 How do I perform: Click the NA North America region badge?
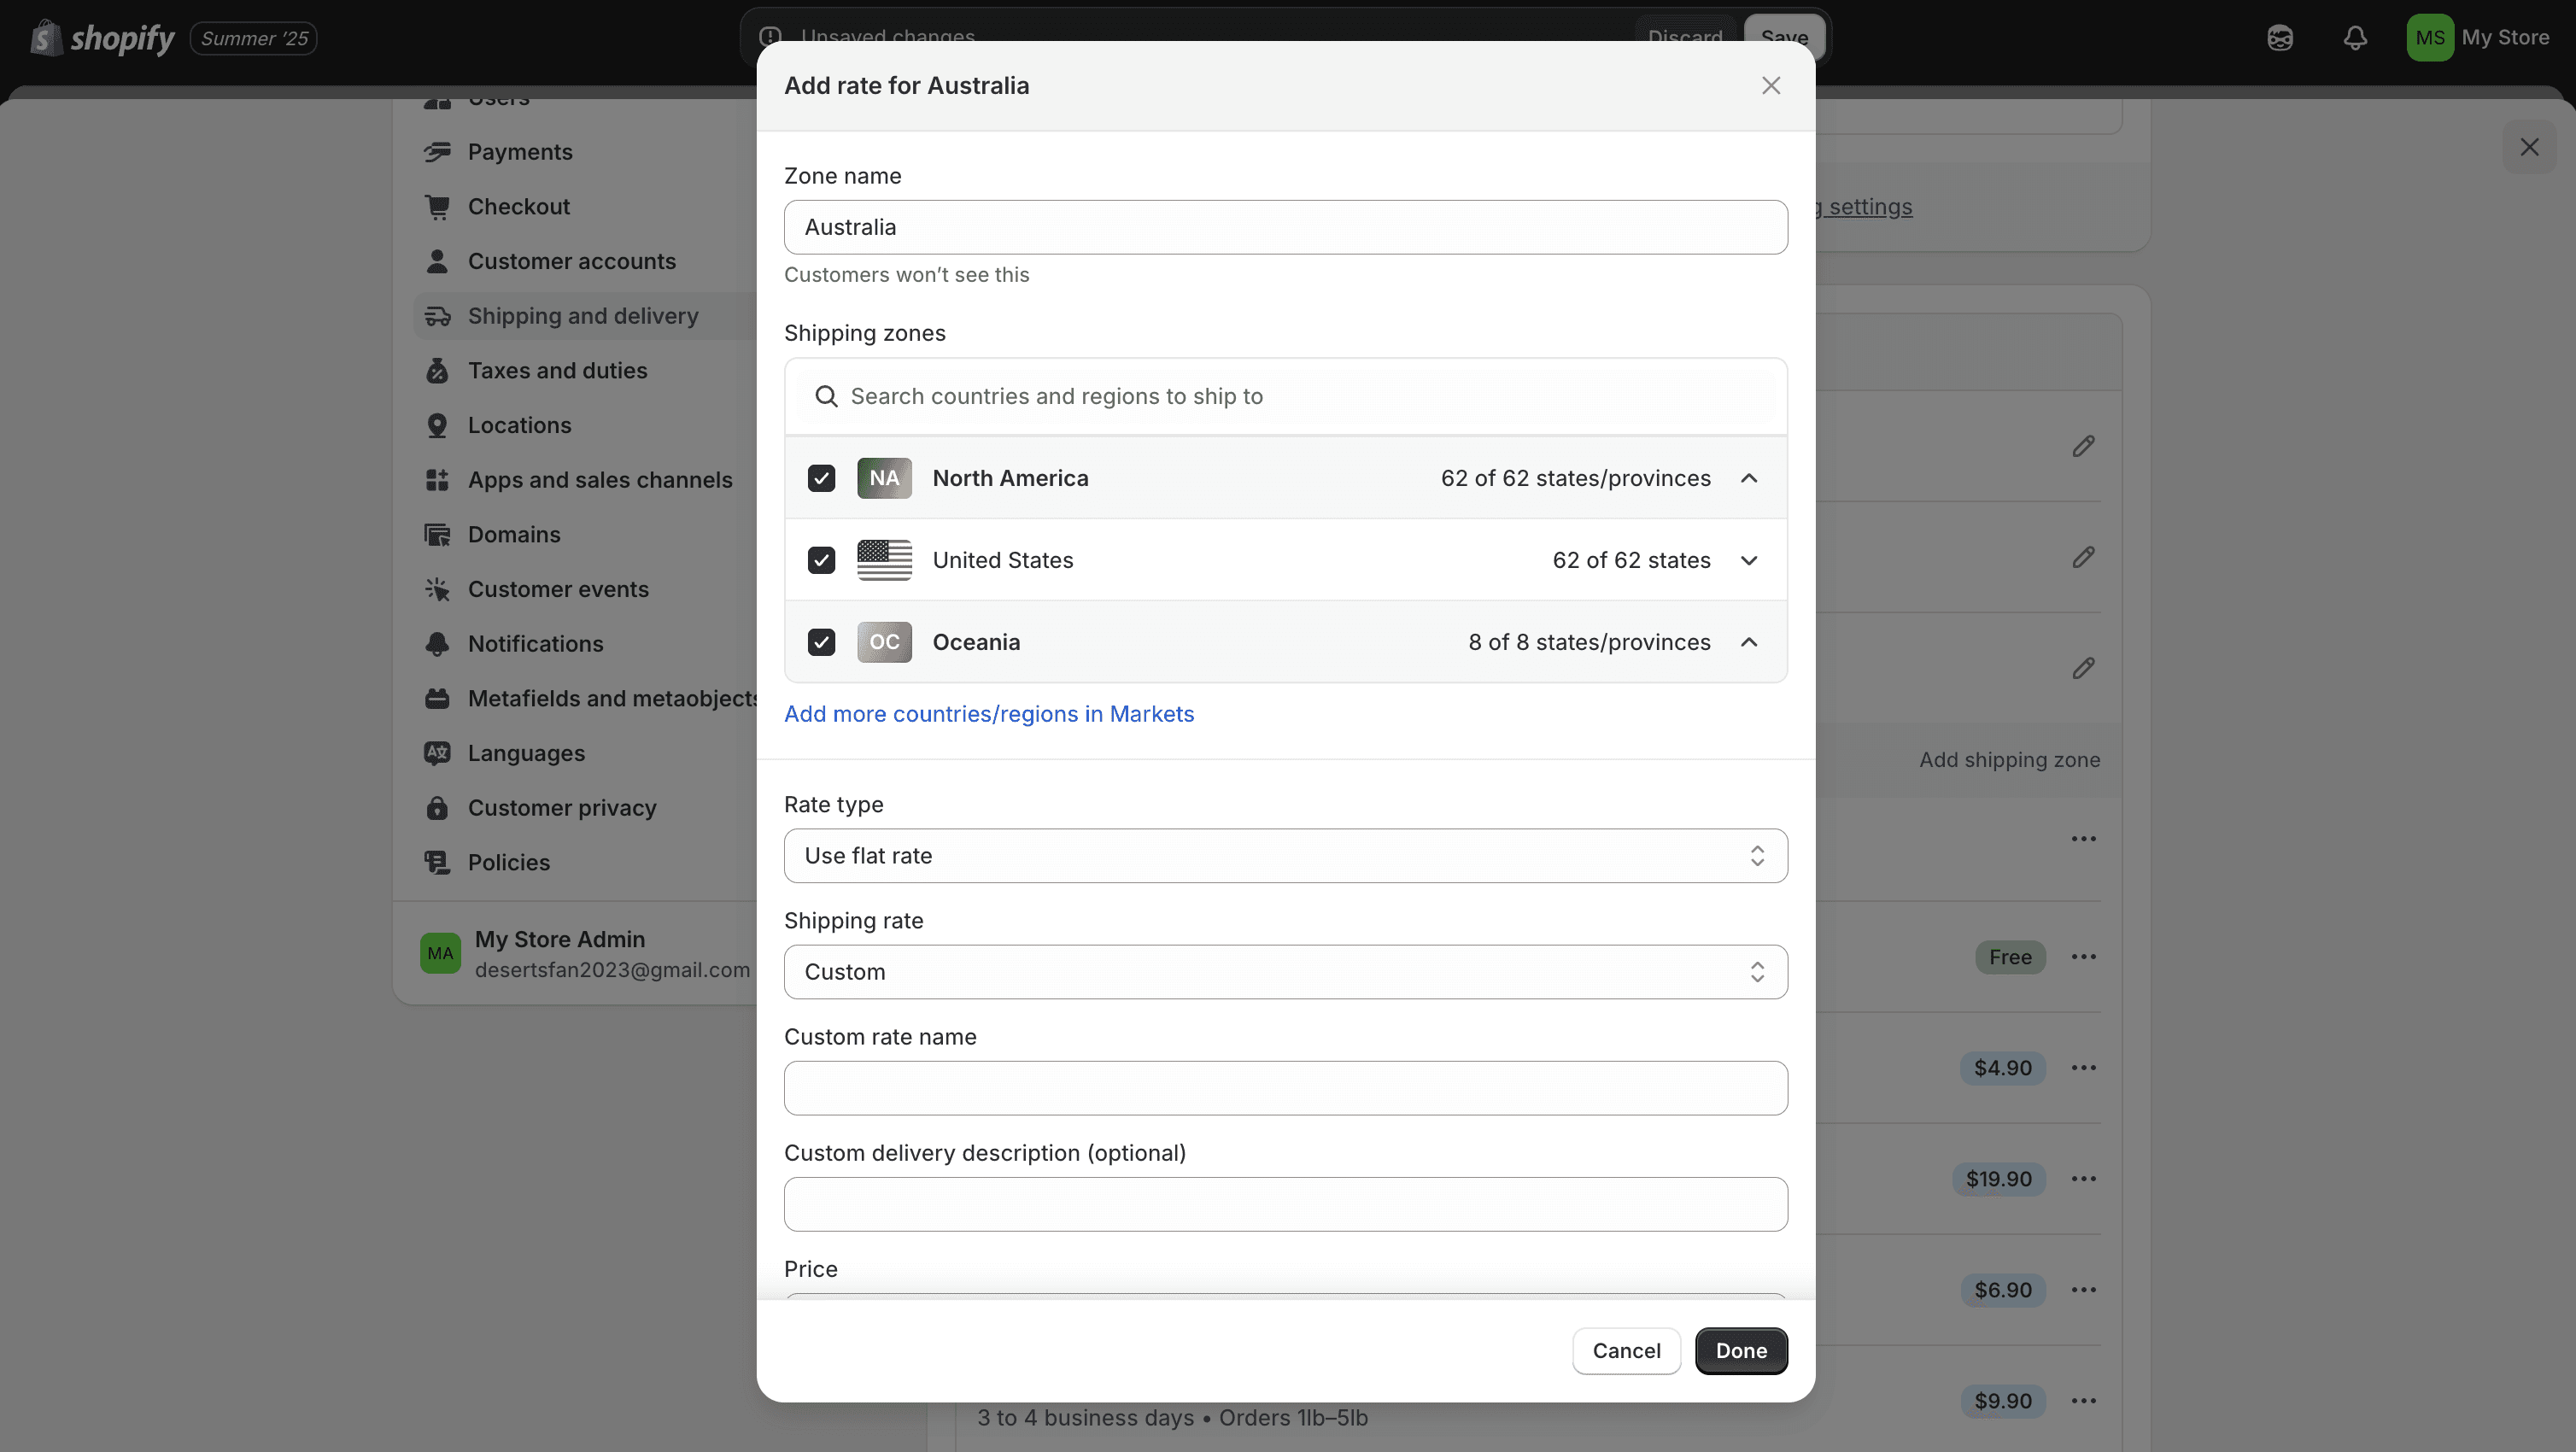coord(884,478)
